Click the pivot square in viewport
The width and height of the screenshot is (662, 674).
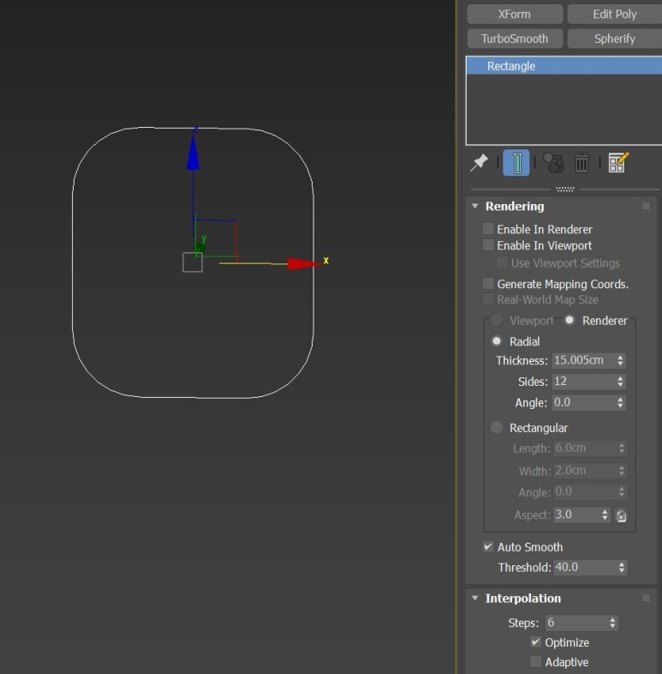pyautogui.click(x=193, y=262)
